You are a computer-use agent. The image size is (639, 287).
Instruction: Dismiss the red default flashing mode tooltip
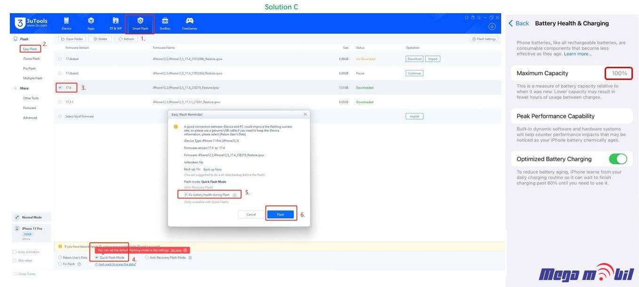[x=185, y=250]
